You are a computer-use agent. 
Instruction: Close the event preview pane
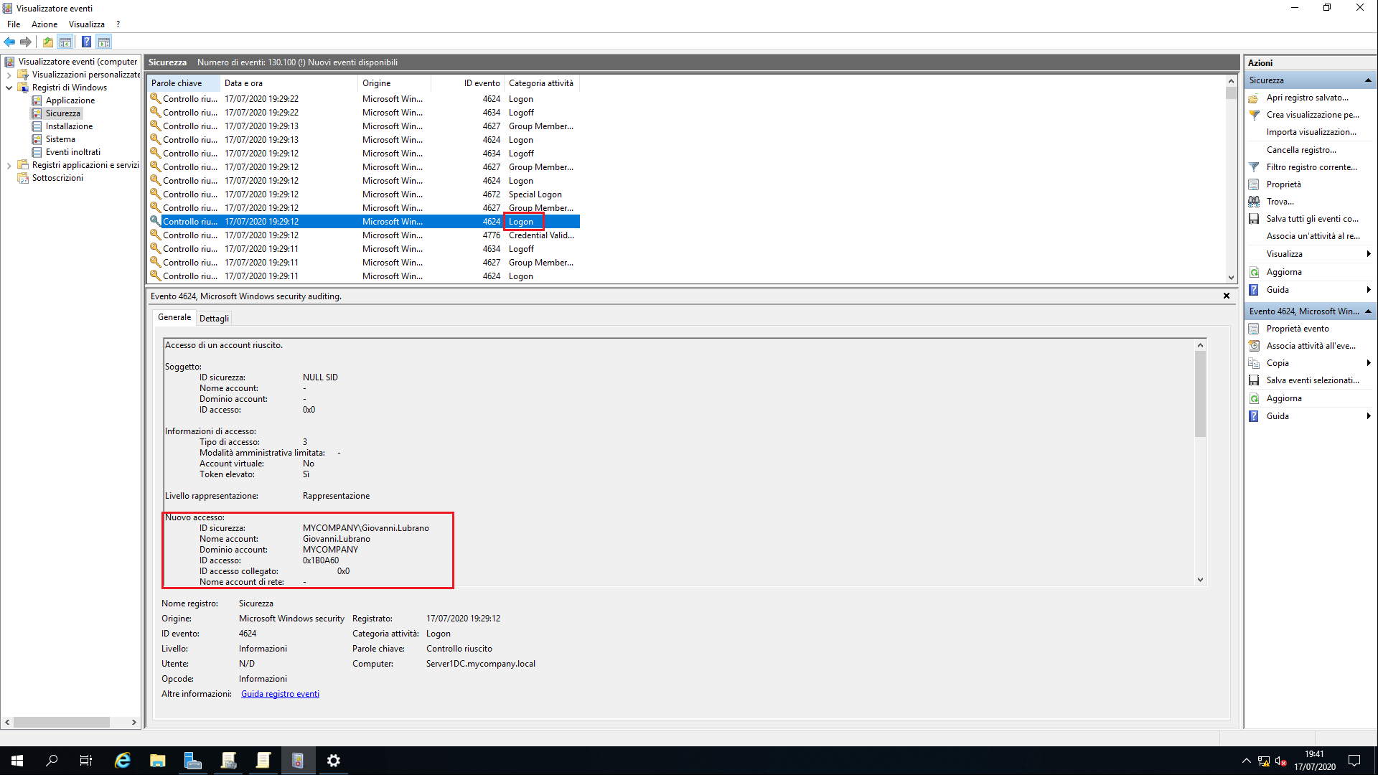coord(1227,295)
